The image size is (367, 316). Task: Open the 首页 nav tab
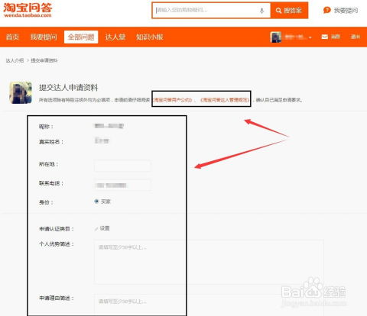[12, 37]
